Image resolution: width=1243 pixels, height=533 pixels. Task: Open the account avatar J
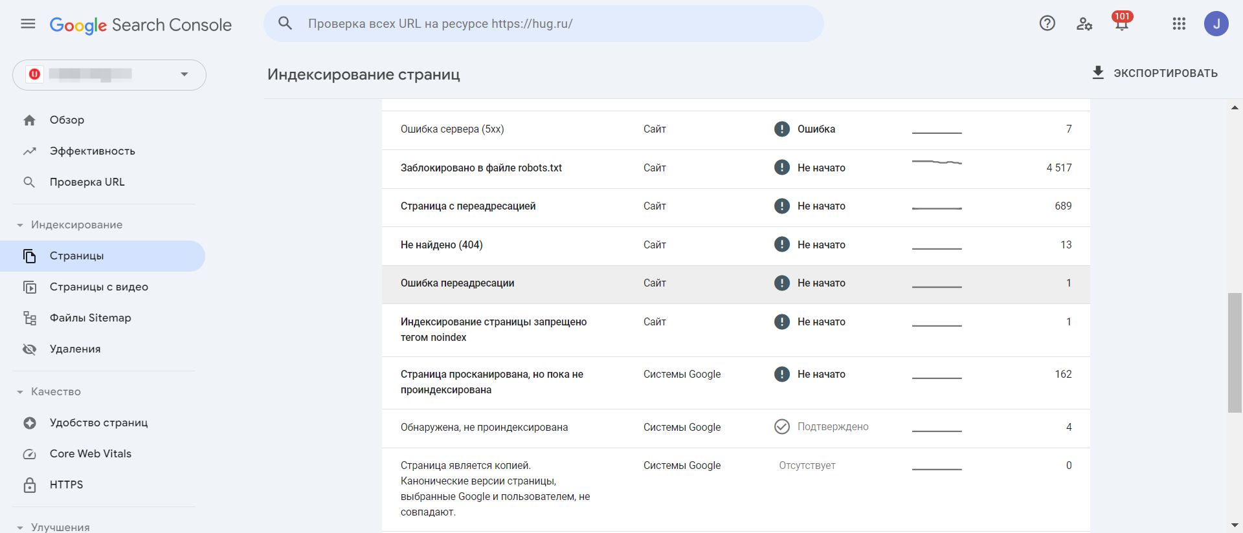[1216, 24]
